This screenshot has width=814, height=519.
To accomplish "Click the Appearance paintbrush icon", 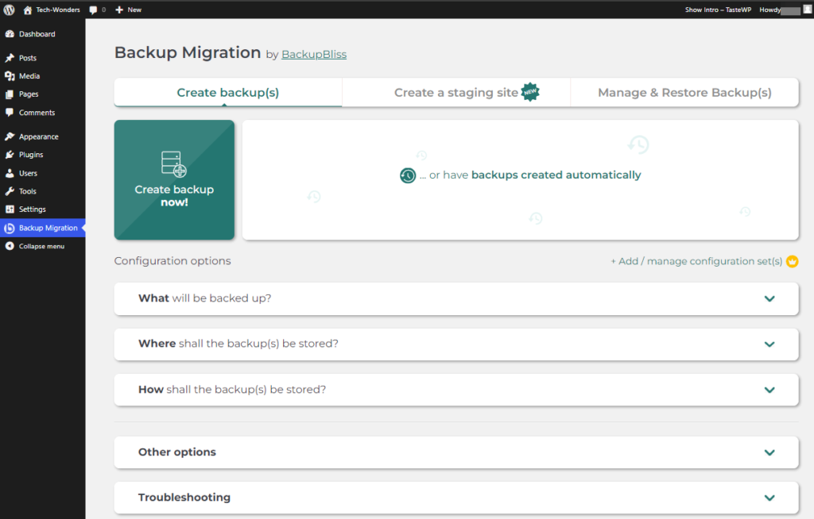I will pyautogui.click(x=10, y=136).
